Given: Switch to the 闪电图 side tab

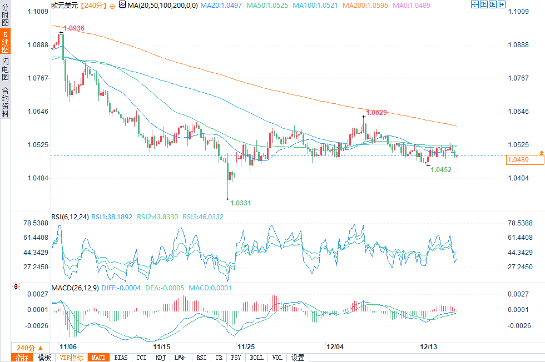Looking at the screenshot, I should [5, 69].
